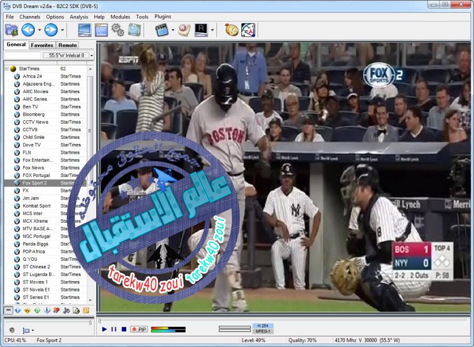Click the round gray icon in bottom-left panel
Image resolution: width=474 pixels, height=347 pixels.
tap(12, 330)
